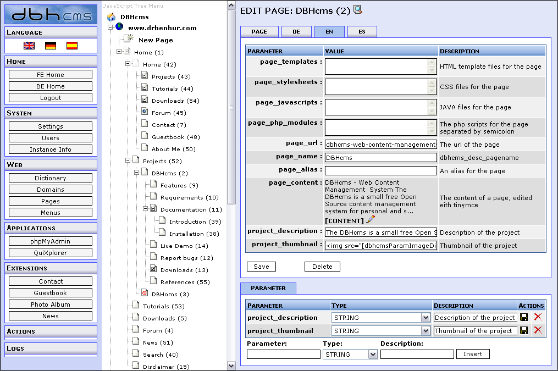The image size is (558, 371).
Task: Go to FE Home
Action: [51, 75]
